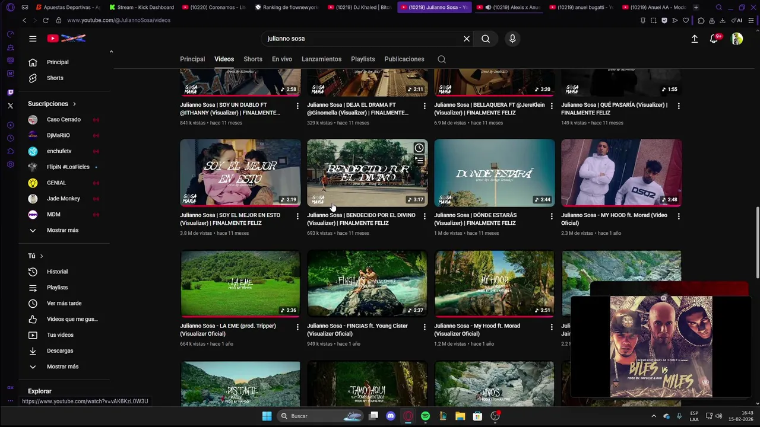
Task: Expand Mostrar más under subscriptions
Action: (63, 230)
